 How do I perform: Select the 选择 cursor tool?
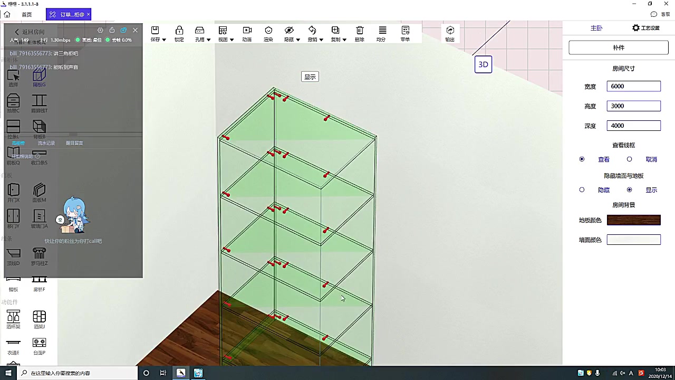[13, 78]
